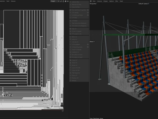
Task: Click Boundary to Quad
Action: click(79, 57)
